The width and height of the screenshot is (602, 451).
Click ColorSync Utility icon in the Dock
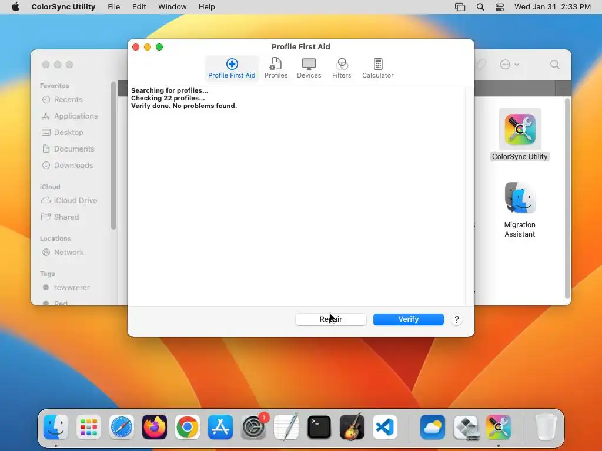[x=499, y=427]
